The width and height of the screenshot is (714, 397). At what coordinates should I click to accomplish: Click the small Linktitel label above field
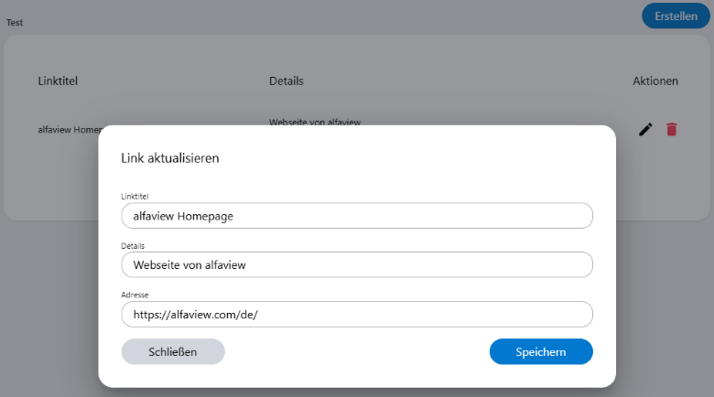click(x=135, y=196)
